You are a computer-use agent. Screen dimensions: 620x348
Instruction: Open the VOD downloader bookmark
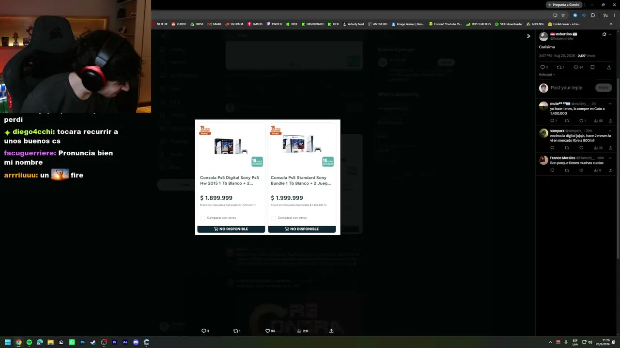click(509, 24)
